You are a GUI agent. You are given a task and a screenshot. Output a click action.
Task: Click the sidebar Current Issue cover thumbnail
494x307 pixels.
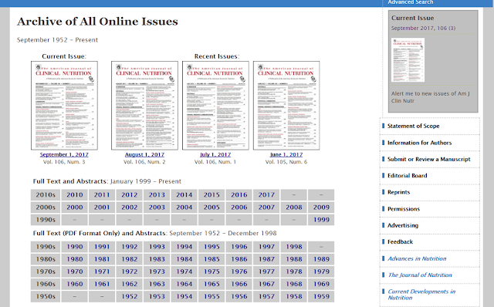408,60
